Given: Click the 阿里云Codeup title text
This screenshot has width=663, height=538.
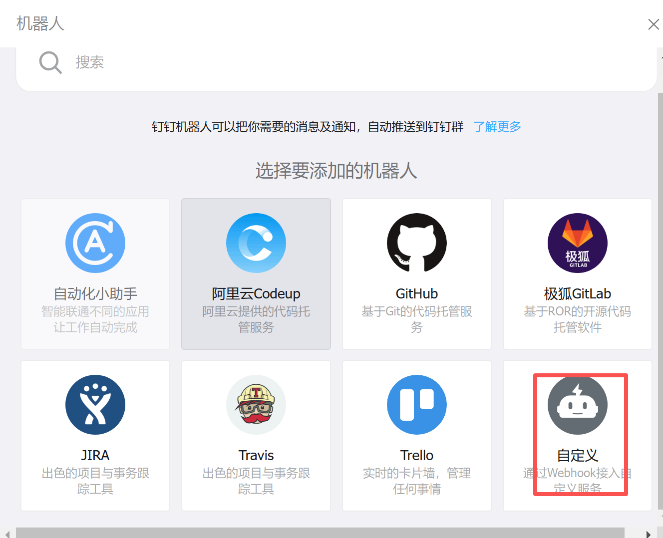Looking at the screenshot, I should [256, 293].
